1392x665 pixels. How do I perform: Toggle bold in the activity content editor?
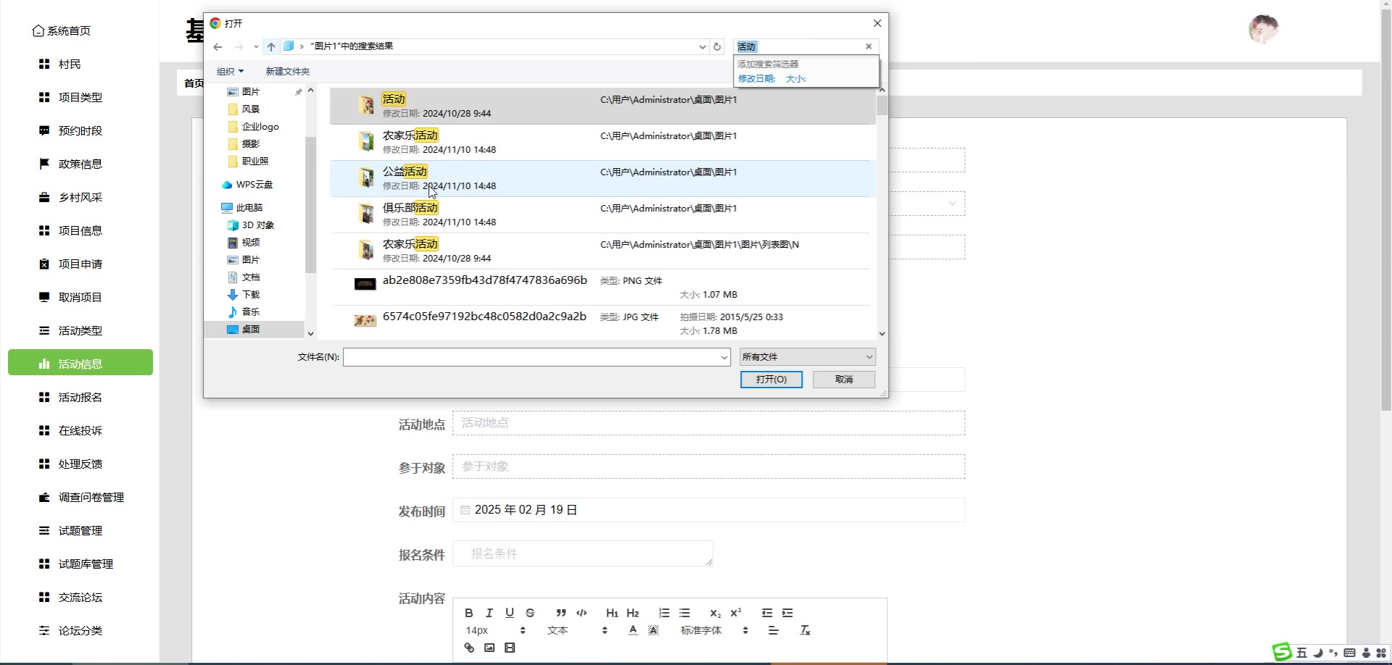coord(469,613)
